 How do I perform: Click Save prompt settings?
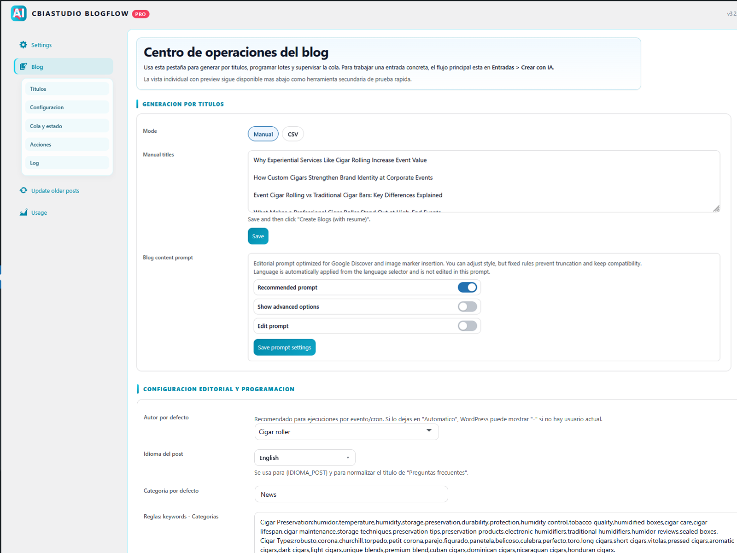coord(284,347)
